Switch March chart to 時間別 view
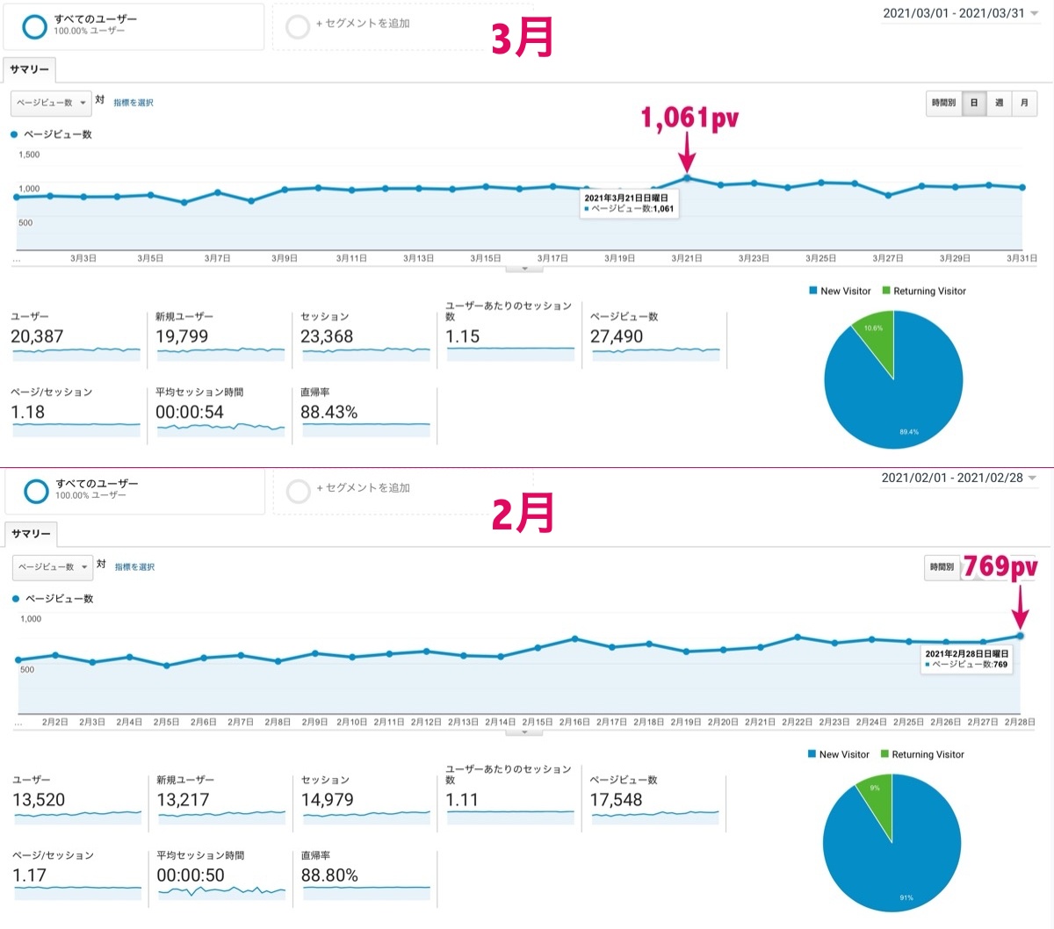 point(943,103)
